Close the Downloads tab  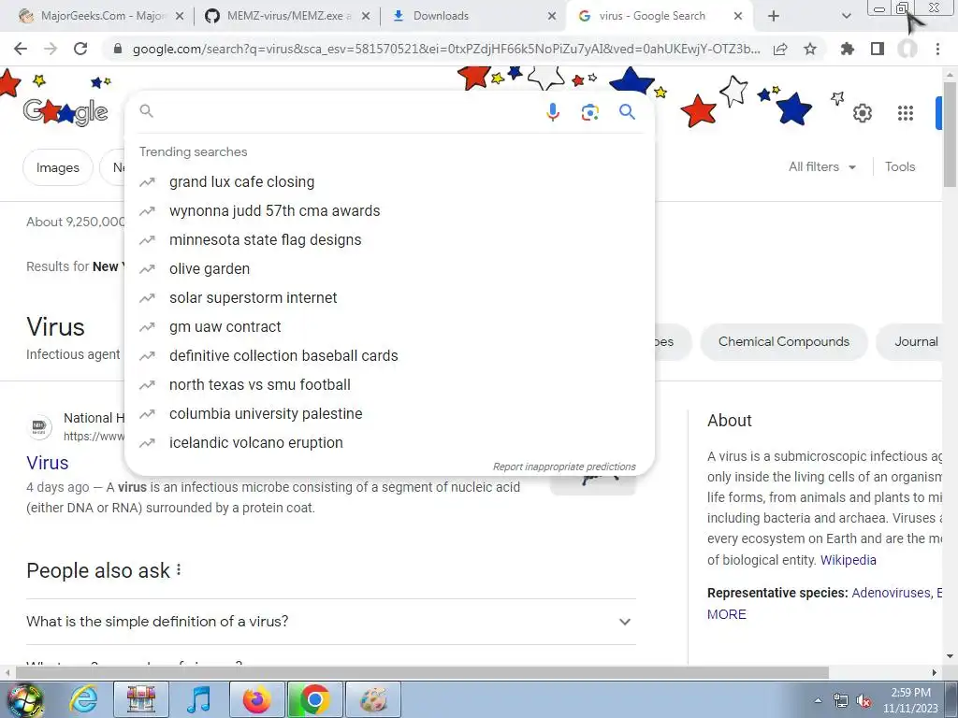[x=552, y=17]
